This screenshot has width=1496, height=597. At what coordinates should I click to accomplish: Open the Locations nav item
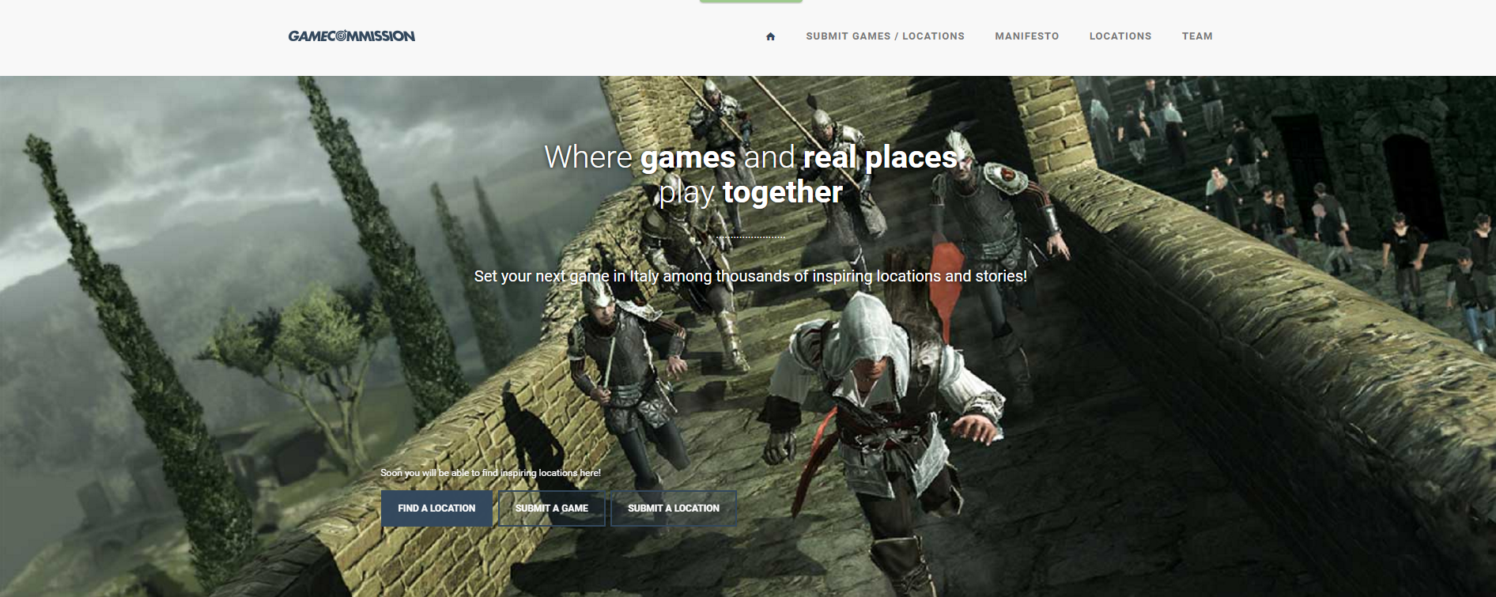1120,36
